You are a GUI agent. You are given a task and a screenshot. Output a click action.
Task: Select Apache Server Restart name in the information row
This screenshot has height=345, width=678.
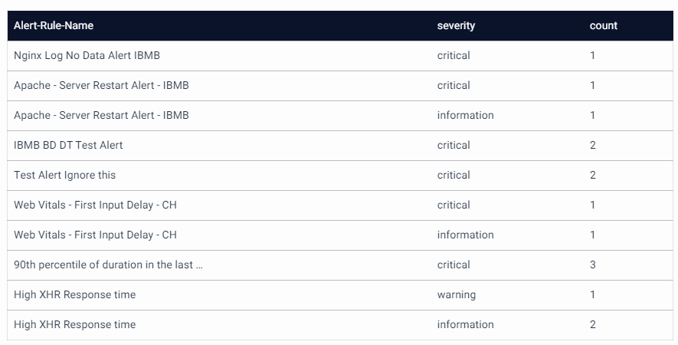click(101, 115)
